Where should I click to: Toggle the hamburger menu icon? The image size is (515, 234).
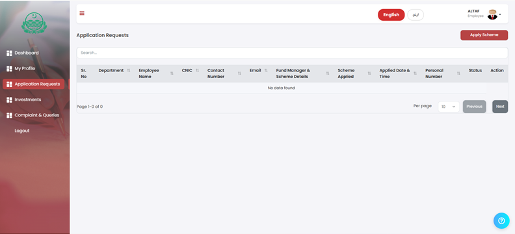[x=82, y=13]
